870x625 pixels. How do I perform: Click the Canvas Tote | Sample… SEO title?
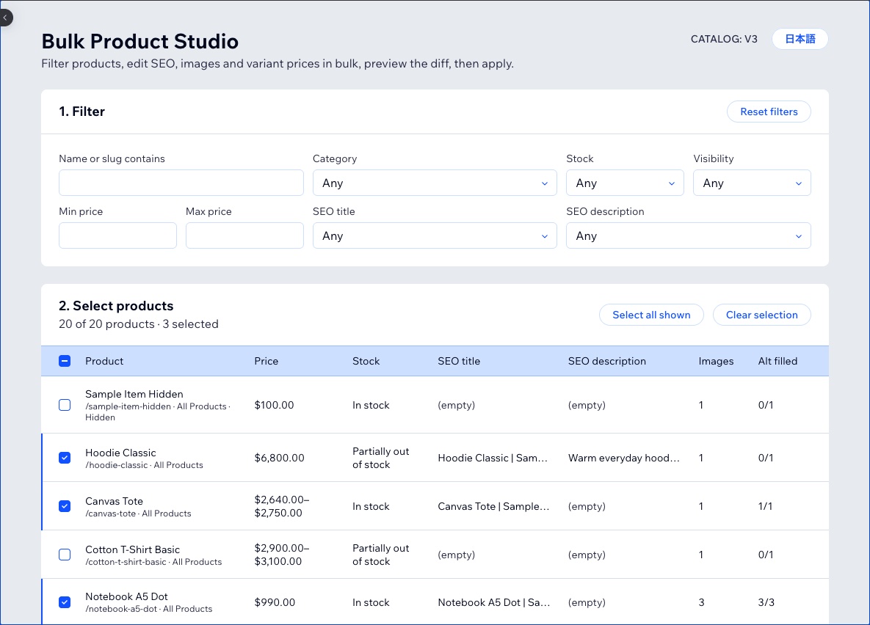point(494,506)
